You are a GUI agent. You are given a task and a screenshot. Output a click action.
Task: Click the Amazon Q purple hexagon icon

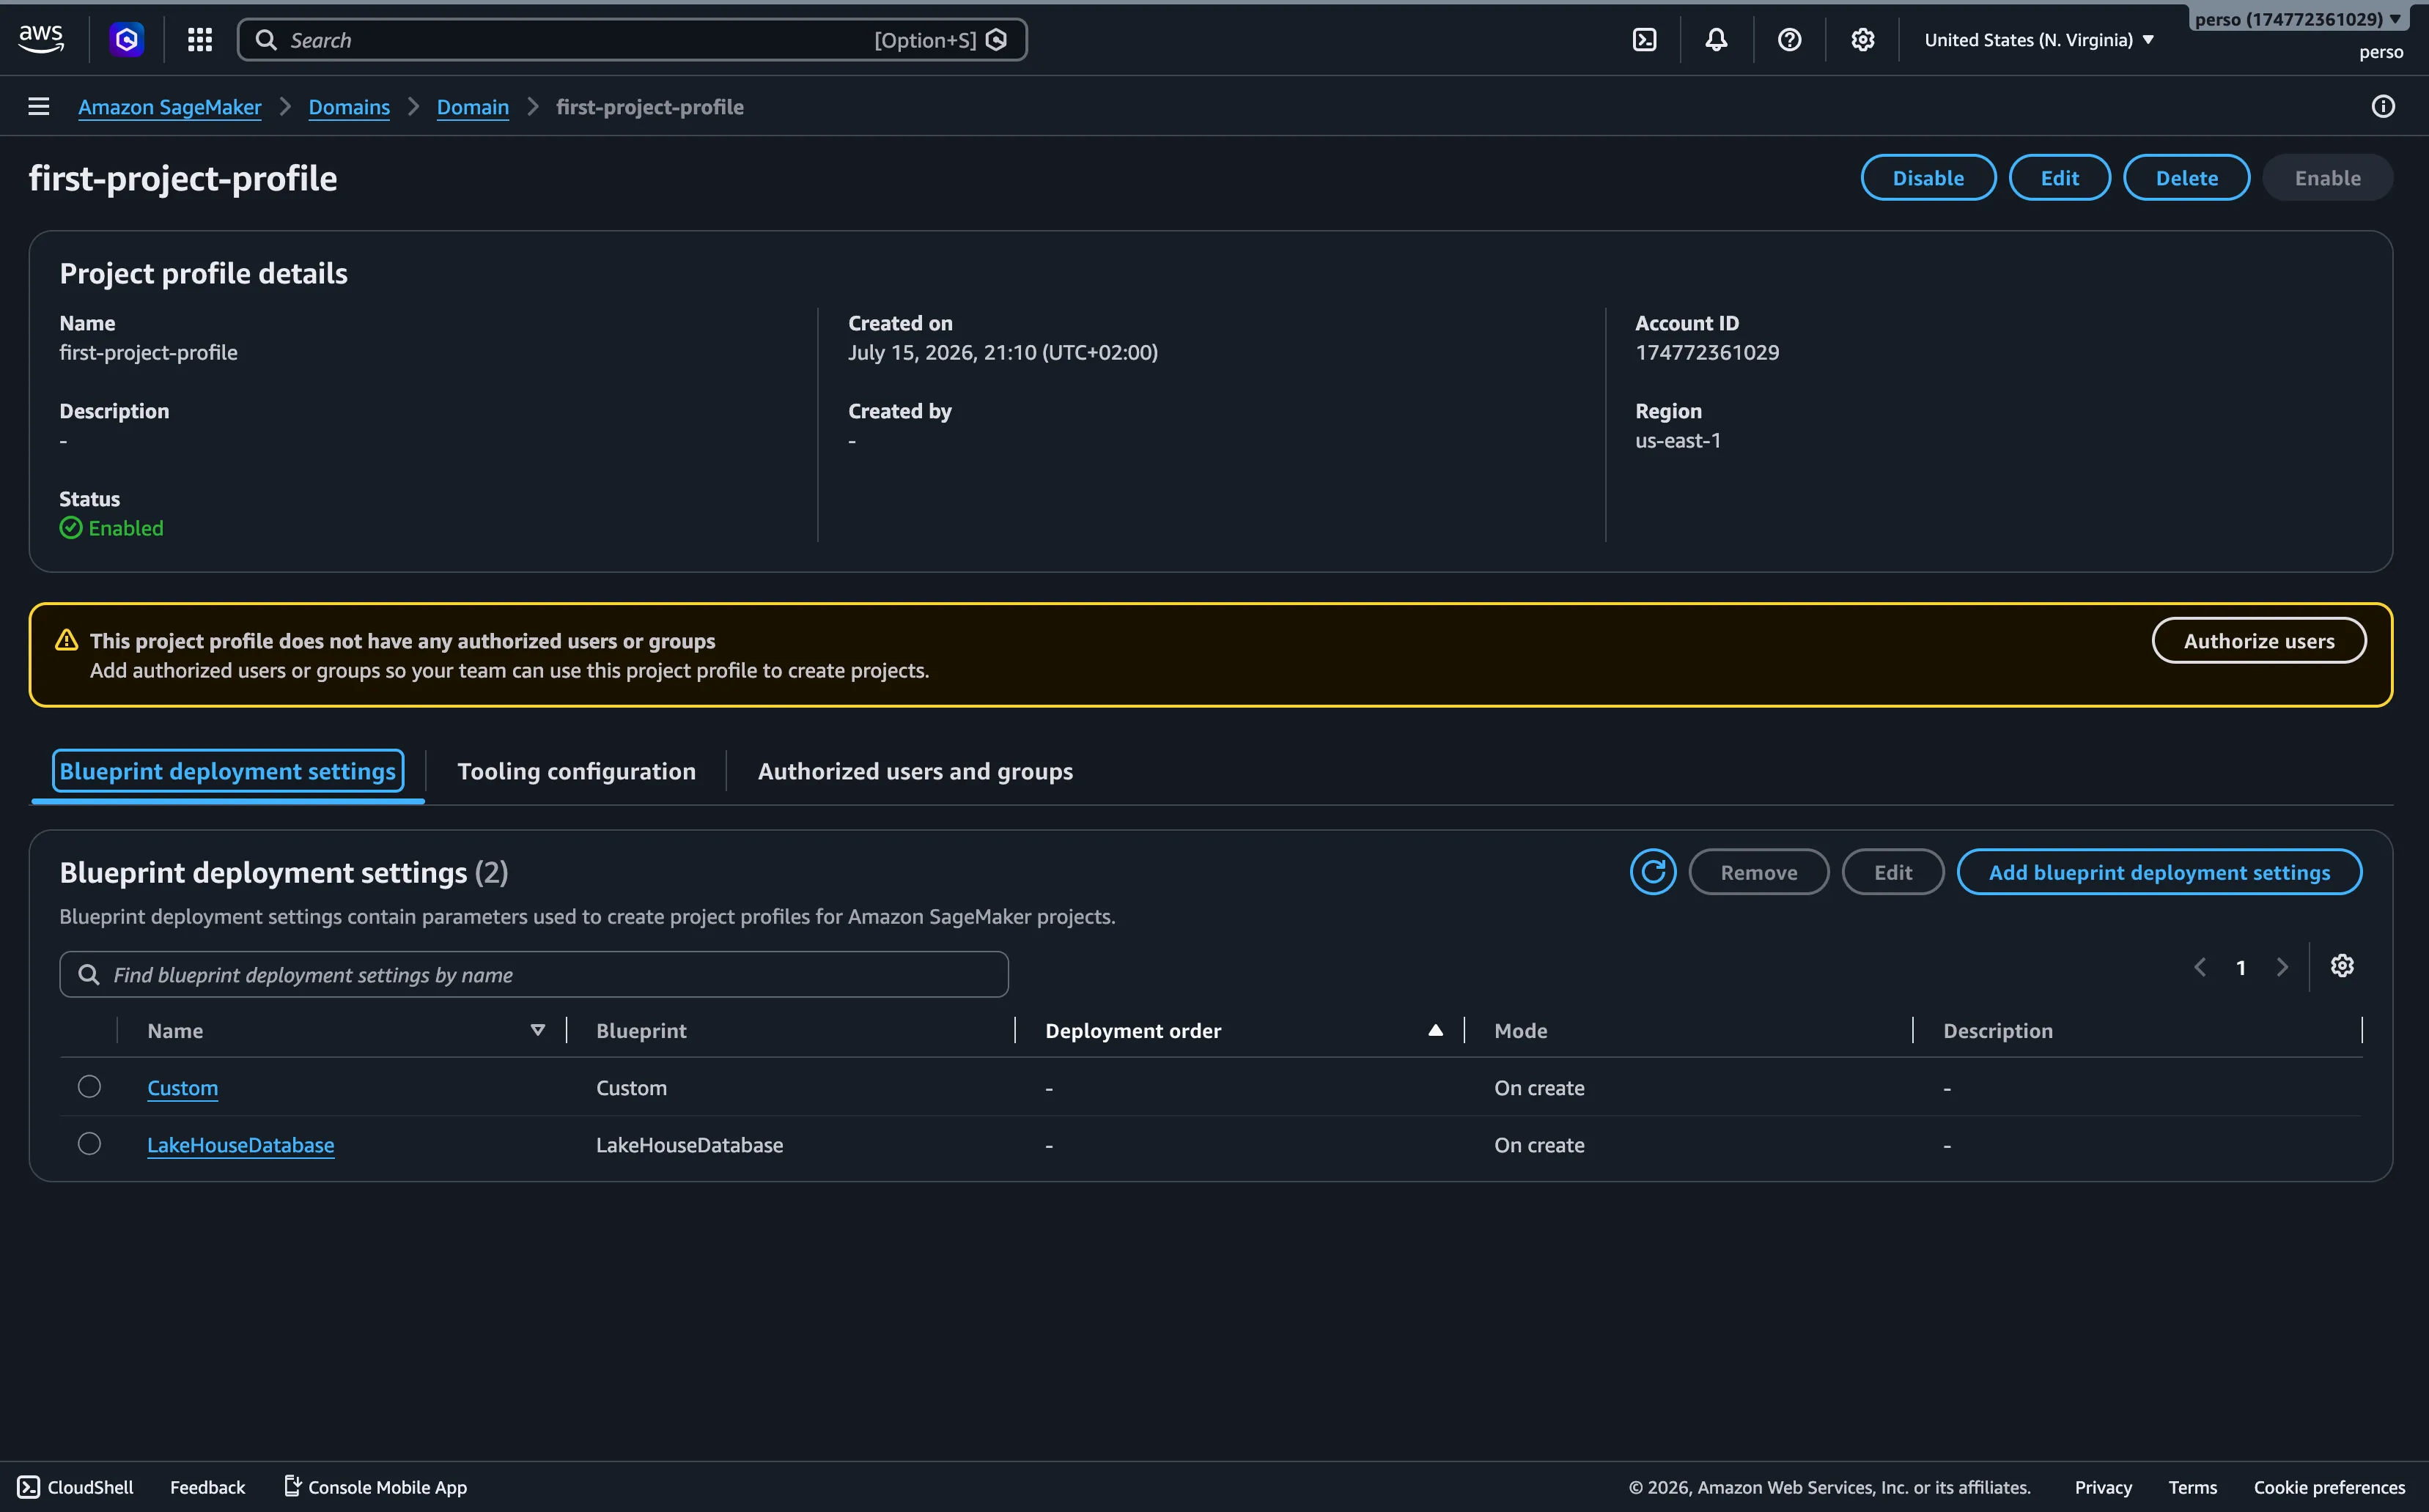coord(126,39)
